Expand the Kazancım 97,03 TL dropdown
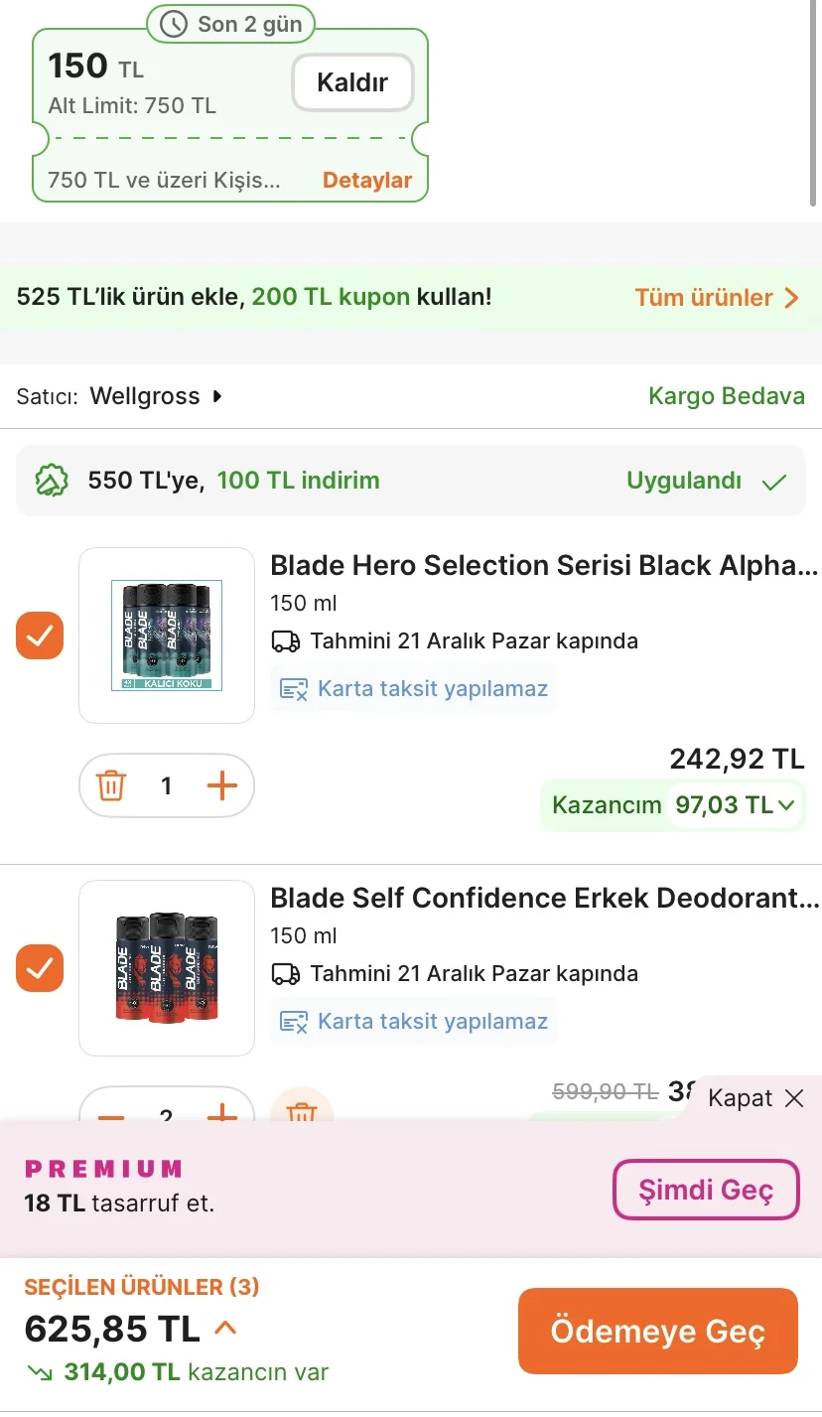This screenshot has height=1417, width=822. [x=786, y=805]
